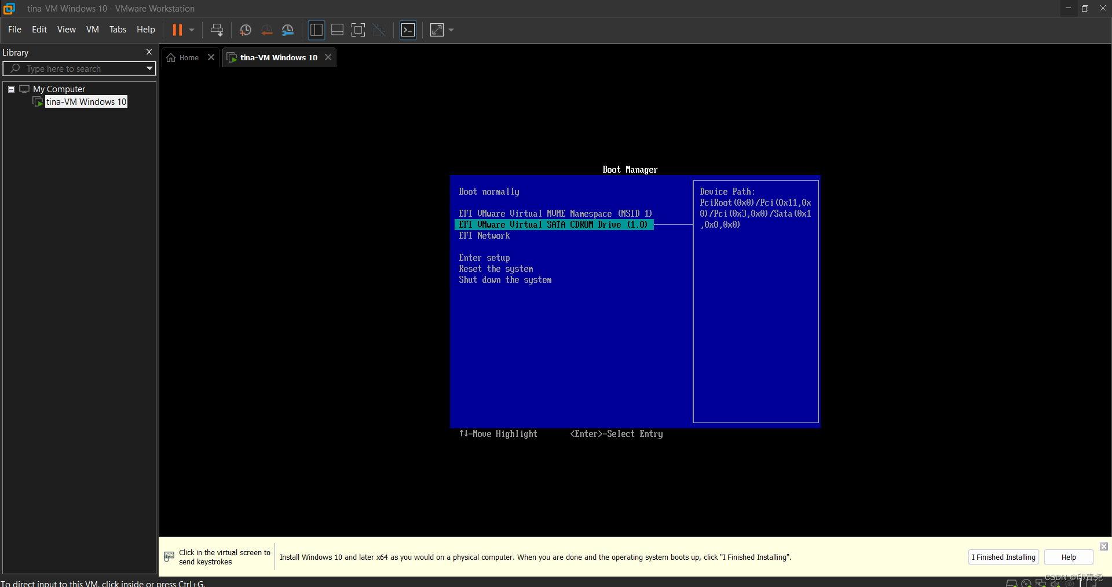The height and width of the screenshot is (587, 1112).
Task: Click the I Finished Installing button
Action: point(1004,557)
